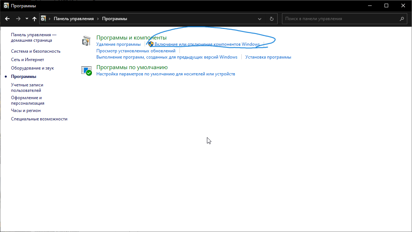The height and width of the screenshot is (232, 412).
Task: Click the magnifier search icon
Action: point(402,19)
